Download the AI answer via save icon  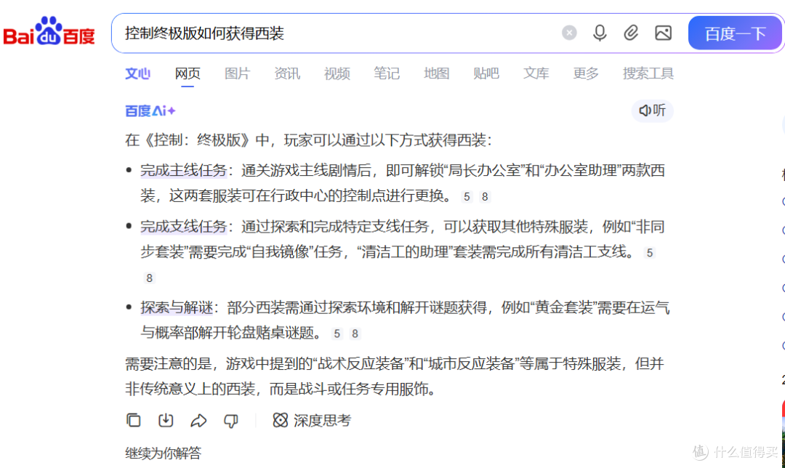pos(166,420)
